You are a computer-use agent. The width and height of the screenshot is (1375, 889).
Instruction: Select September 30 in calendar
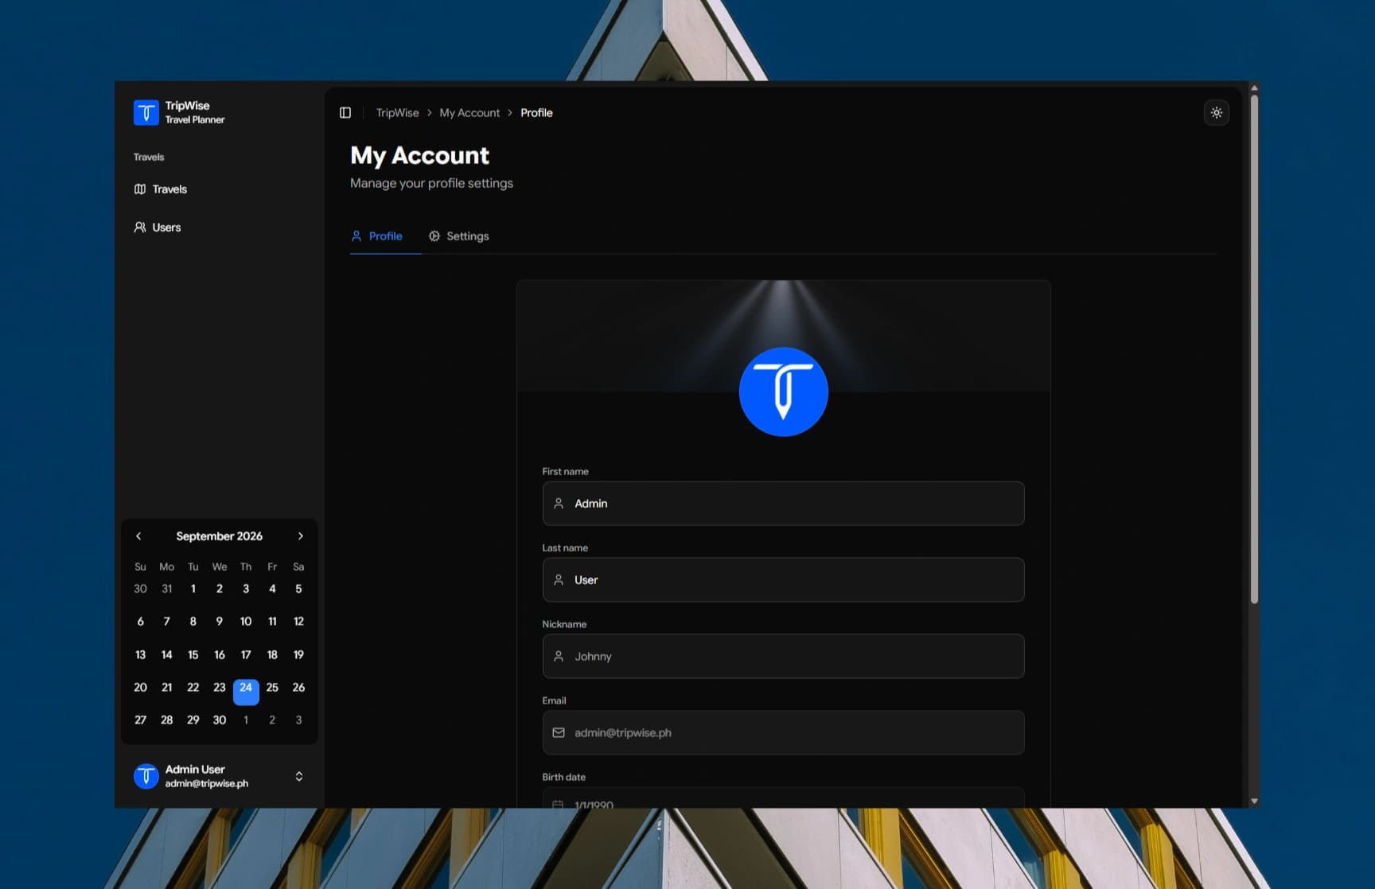click(220, 720)
